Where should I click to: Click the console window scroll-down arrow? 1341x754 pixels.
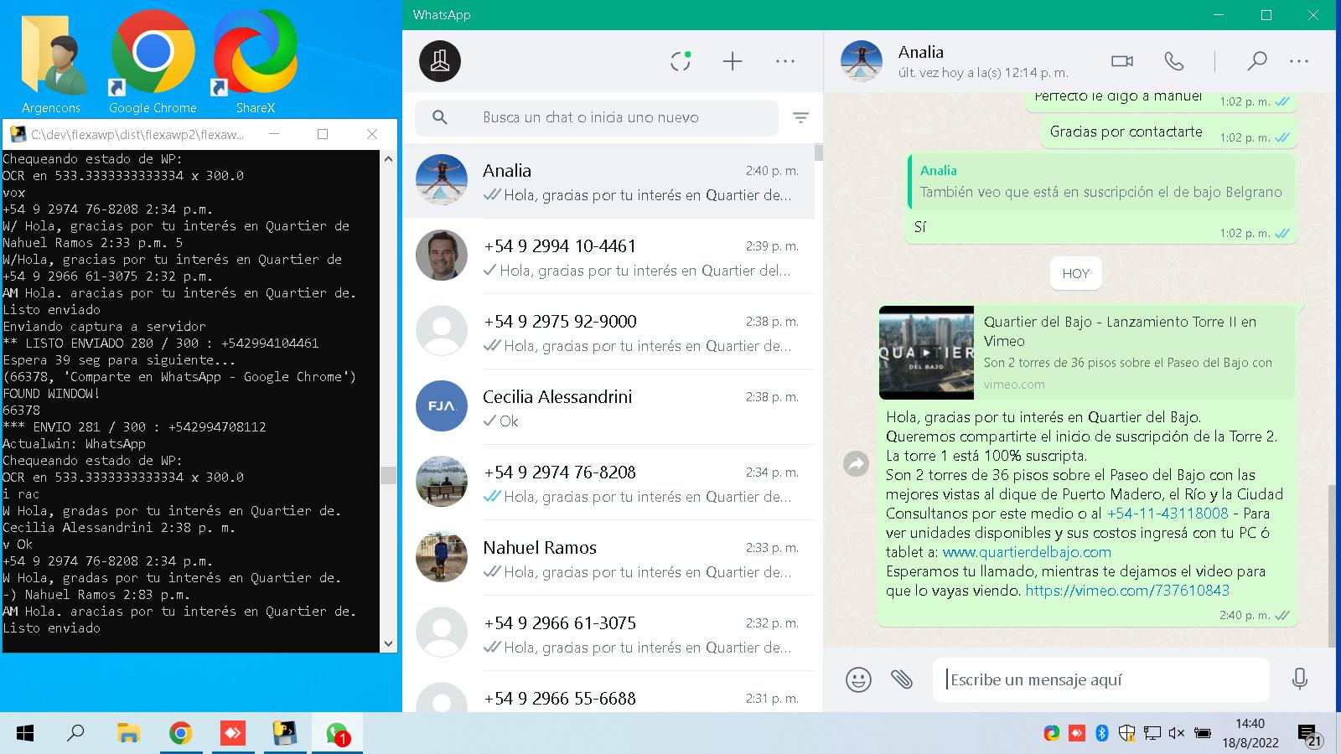[x=388, y=643]
